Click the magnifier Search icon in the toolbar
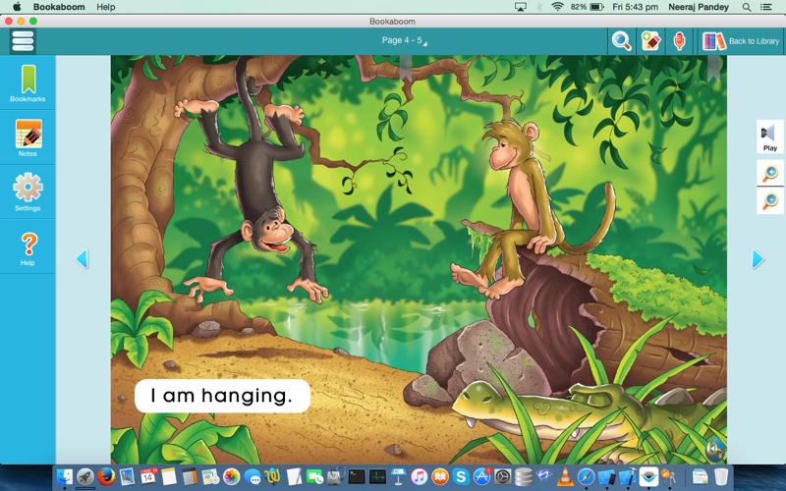The height and width of the screenshot is (491, 786). point(622,41)
